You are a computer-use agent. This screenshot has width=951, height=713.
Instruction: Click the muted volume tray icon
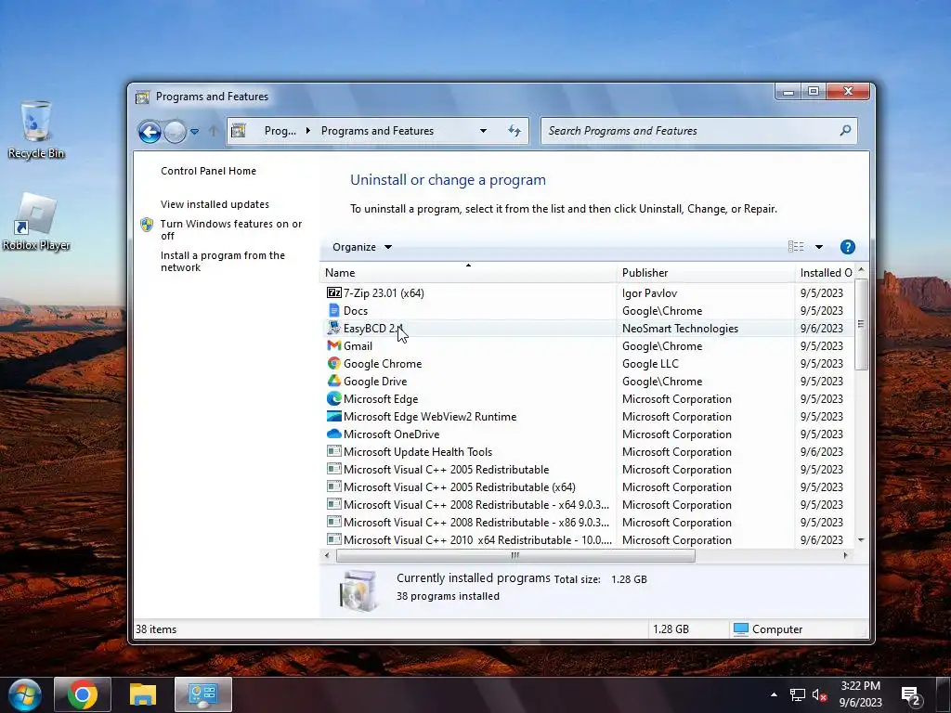[x=819, y=694]
